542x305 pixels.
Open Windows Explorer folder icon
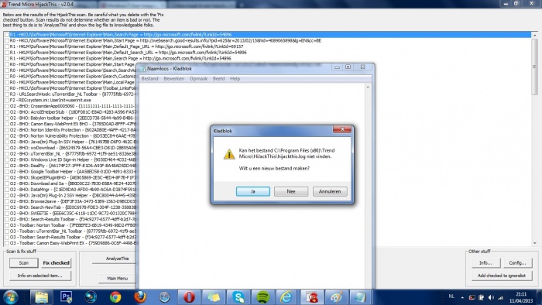click(42, 297)
